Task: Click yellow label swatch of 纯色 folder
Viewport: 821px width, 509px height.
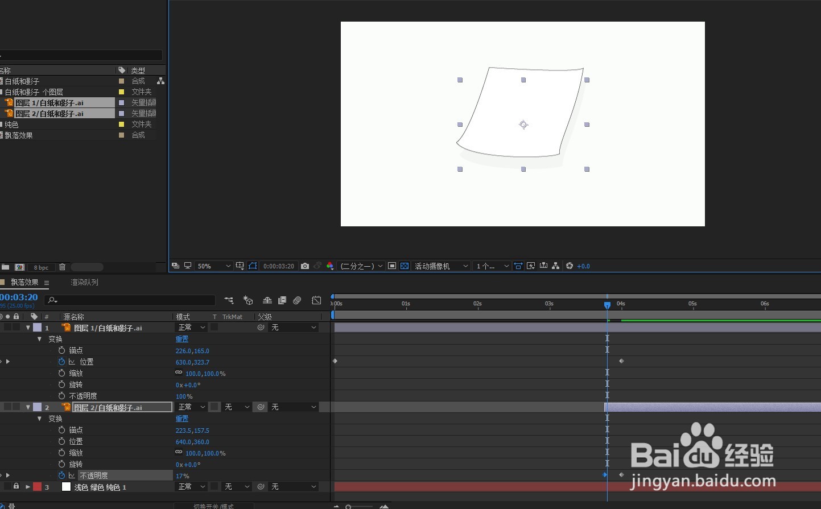Action: tap(121, 125)
